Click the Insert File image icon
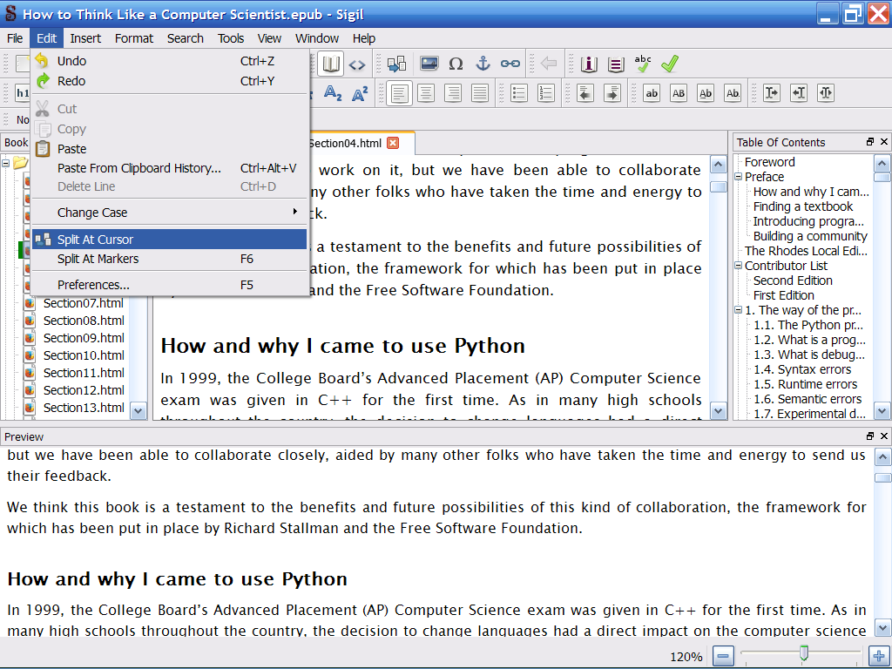This screenshot has width=892, height=669. [x=429, y=64]
